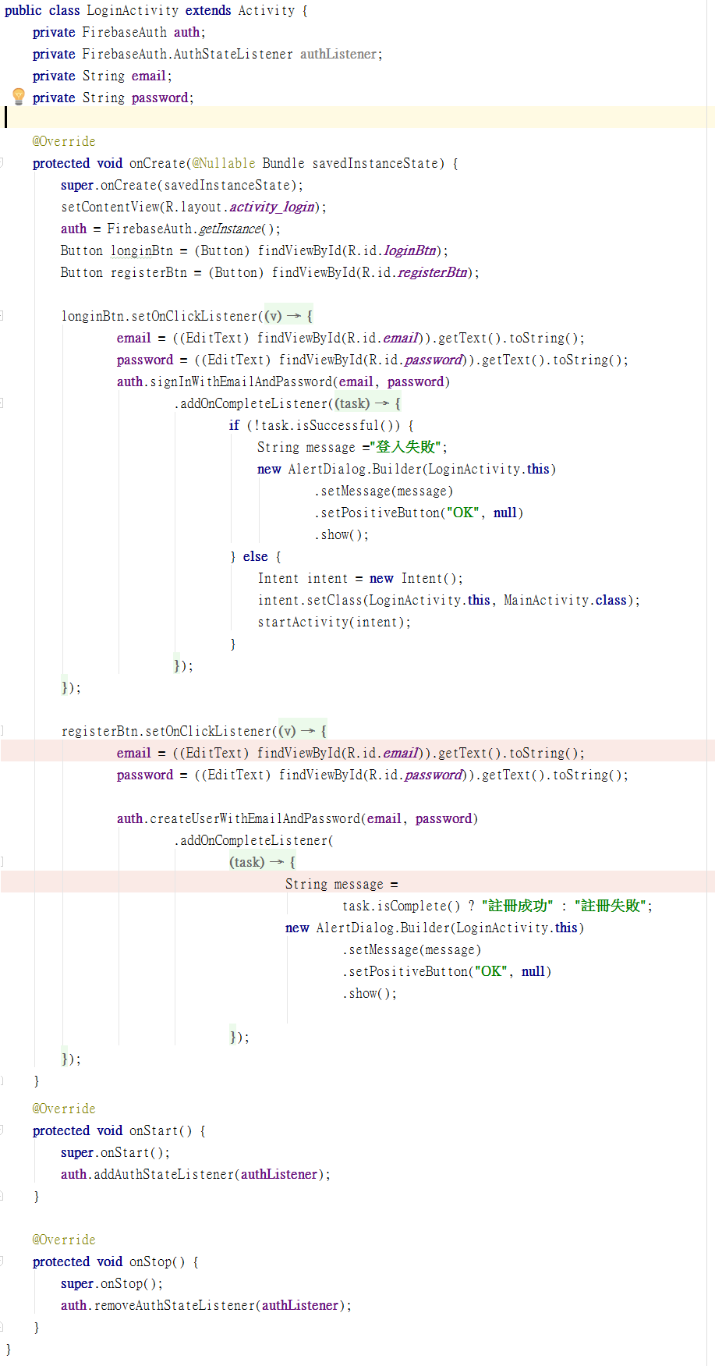The image size is (715, 1366).
Task: Click LoginActivity in the class declaration
Action: point(133,11)
